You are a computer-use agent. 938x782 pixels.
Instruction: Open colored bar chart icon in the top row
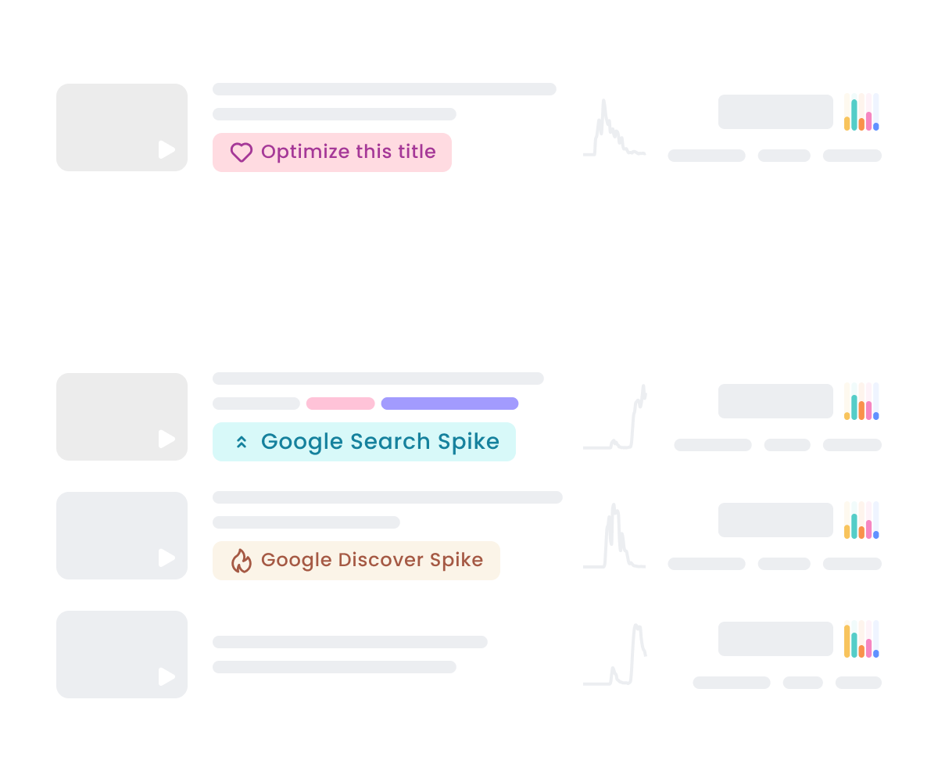pyautogui.click(x=861, y=112)
